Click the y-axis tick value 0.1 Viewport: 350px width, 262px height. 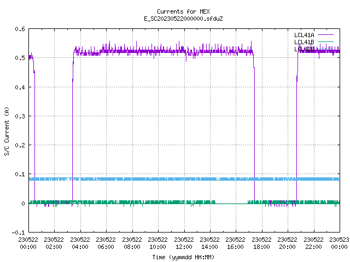click(20, 174)
